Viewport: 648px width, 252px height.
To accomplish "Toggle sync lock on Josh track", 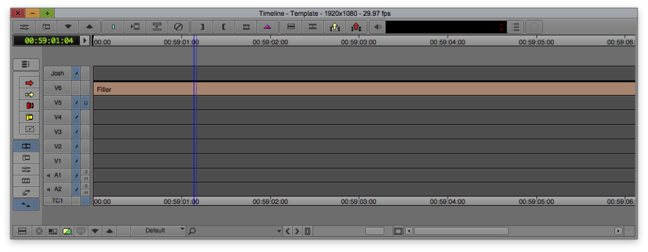I will point(77,73).
